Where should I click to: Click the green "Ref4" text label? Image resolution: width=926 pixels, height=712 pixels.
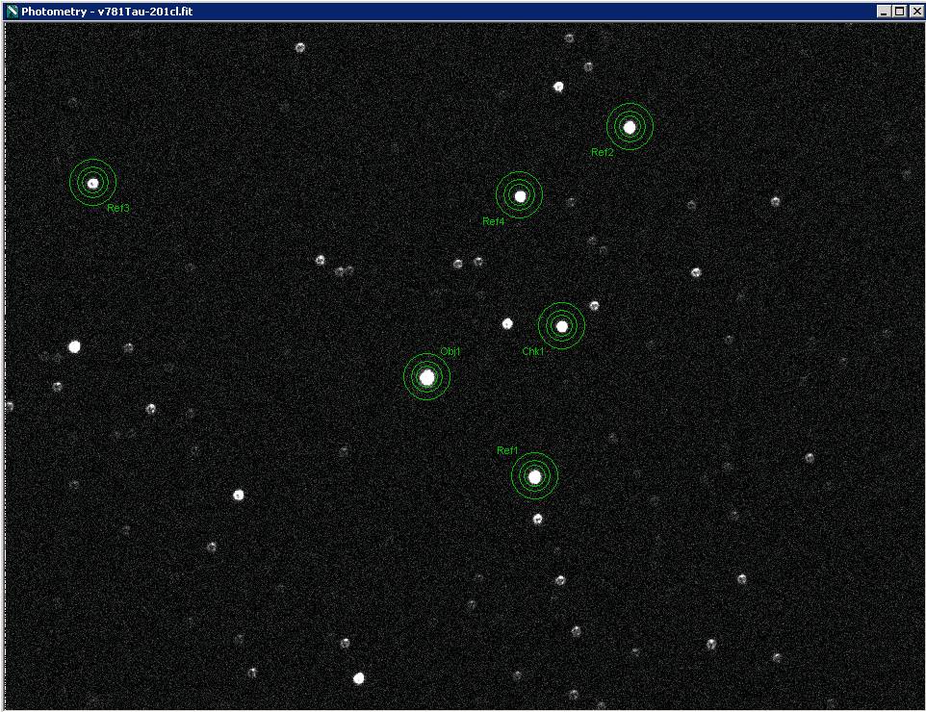[493, 222]
